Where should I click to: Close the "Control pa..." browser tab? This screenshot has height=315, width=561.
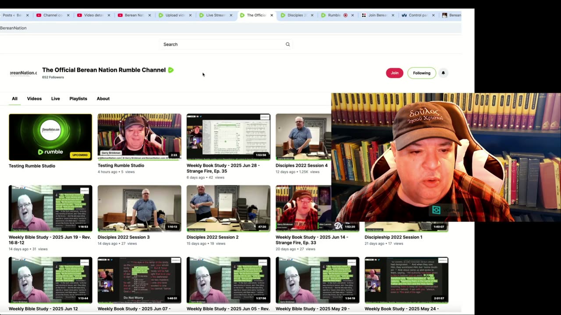point(433,15)
